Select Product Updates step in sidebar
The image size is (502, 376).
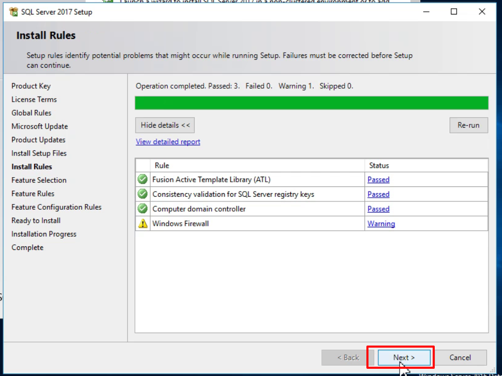click(38, 139)
